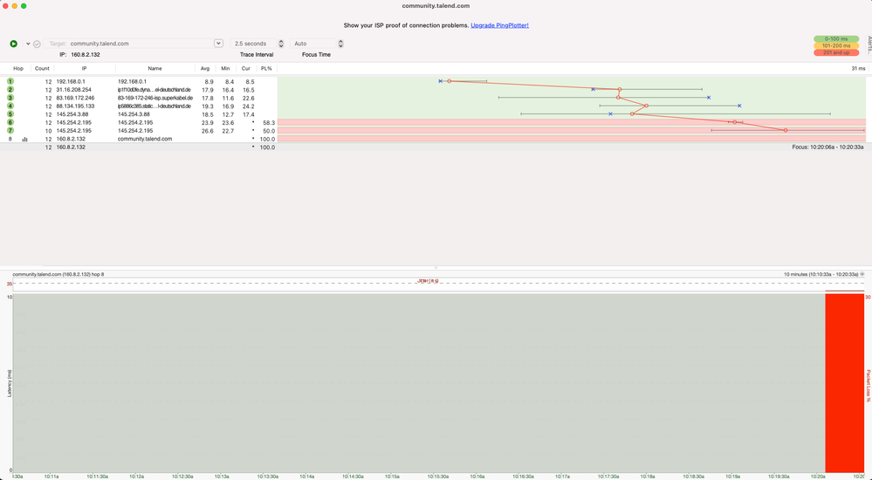Viewport: 872px width, 480px height.
Task: Click the red 201 and up legend swatch
Action: pos(836,52)
